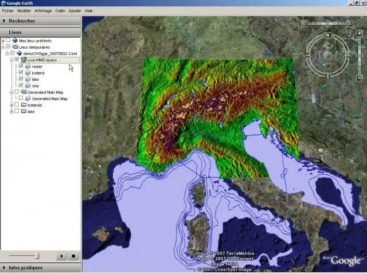Uncheck the sea layer checkbox
The image size is (367, 274).
click(21, 85)
